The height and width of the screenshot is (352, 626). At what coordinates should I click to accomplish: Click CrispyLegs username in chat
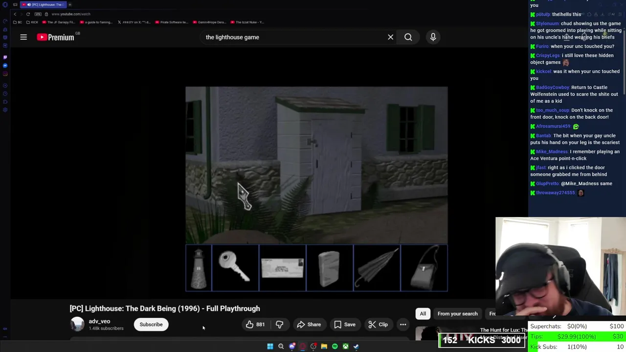[x=548, y=56]
